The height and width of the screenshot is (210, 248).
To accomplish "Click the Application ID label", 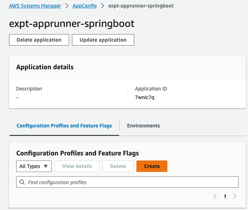I will (151, 89).
